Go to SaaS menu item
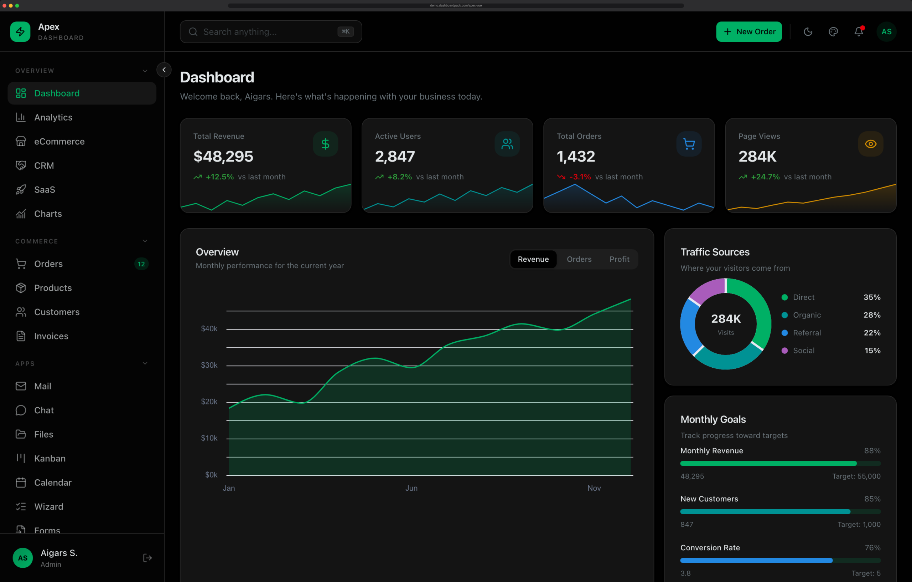 click(x=82, y=190)
